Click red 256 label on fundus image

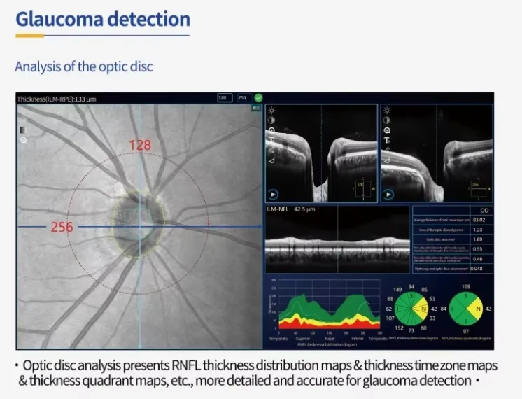click(x=62, y=227)
